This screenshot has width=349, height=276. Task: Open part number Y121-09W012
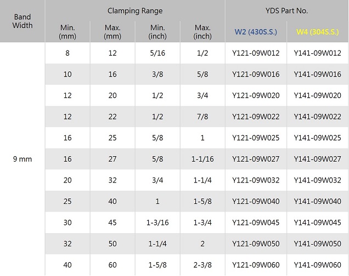point(256,53)
